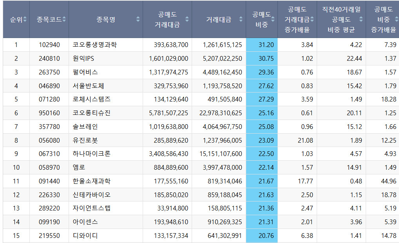Click 40-day average value 0.48

click(x=356, y=181)
